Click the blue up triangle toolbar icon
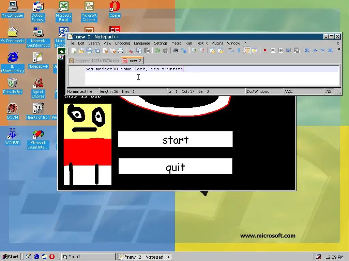The image size is (349, 261). point(315,50)
